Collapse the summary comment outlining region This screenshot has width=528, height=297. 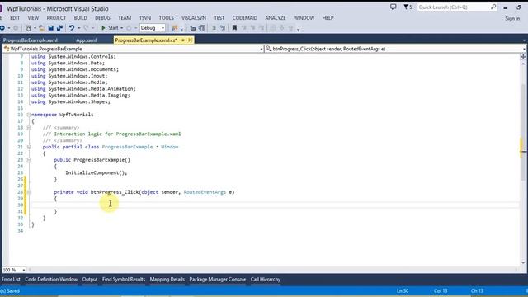[x=29, y=128]
